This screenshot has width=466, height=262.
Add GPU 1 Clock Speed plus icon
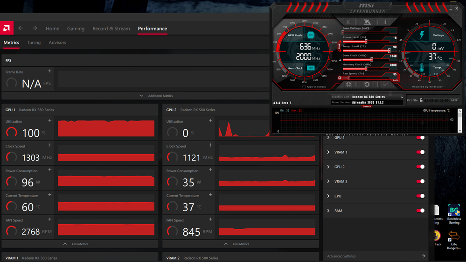tap(50, 145)
